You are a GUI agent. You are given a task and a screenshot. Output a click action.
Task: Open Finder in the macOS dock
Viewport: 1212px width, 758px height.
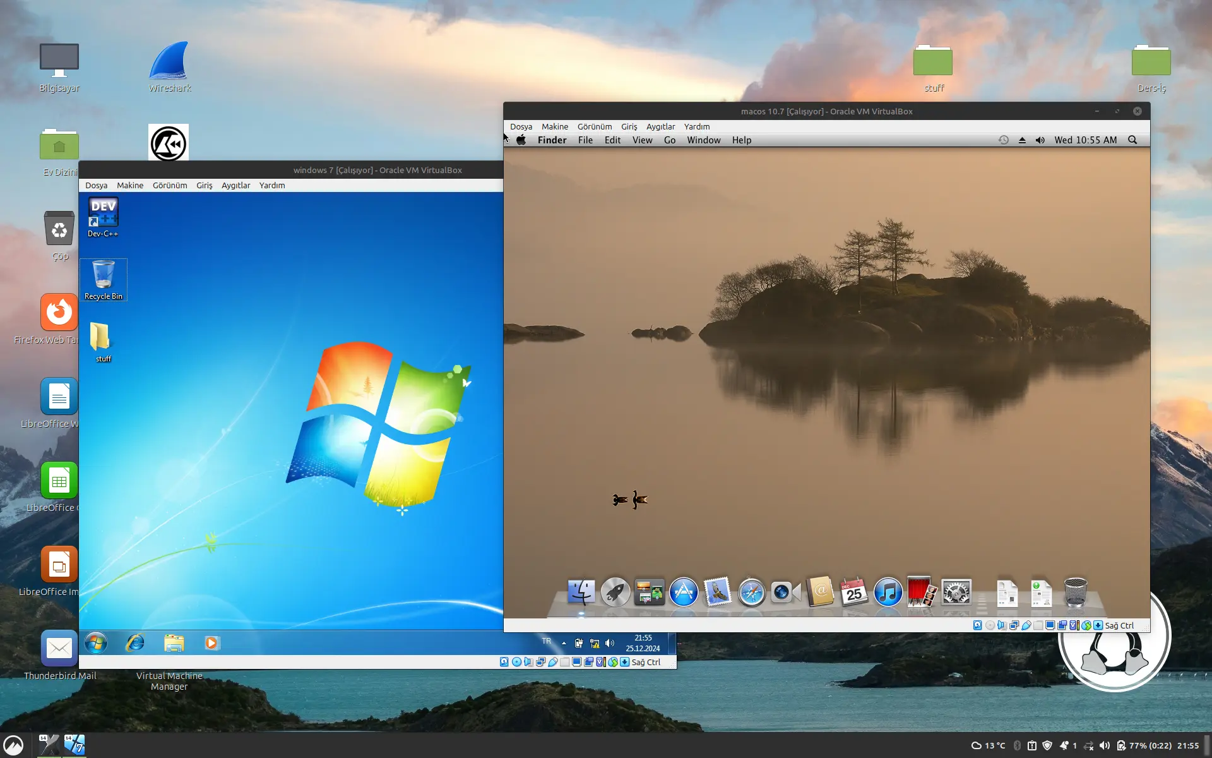pyautogui.click(x=581, y=593)
